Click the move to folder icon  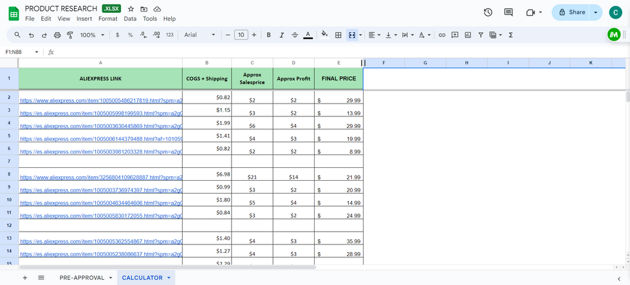(144, 9)
